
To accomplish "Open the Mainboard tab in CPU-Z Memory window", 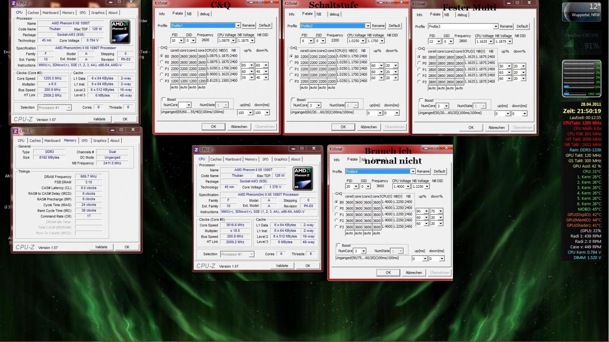I will [x=53, y=141].
